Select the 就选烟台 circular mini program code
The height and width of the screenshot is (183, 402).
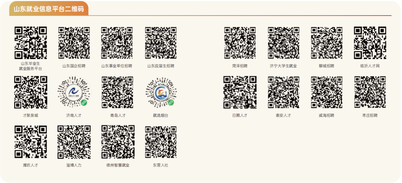click(161, 93)
